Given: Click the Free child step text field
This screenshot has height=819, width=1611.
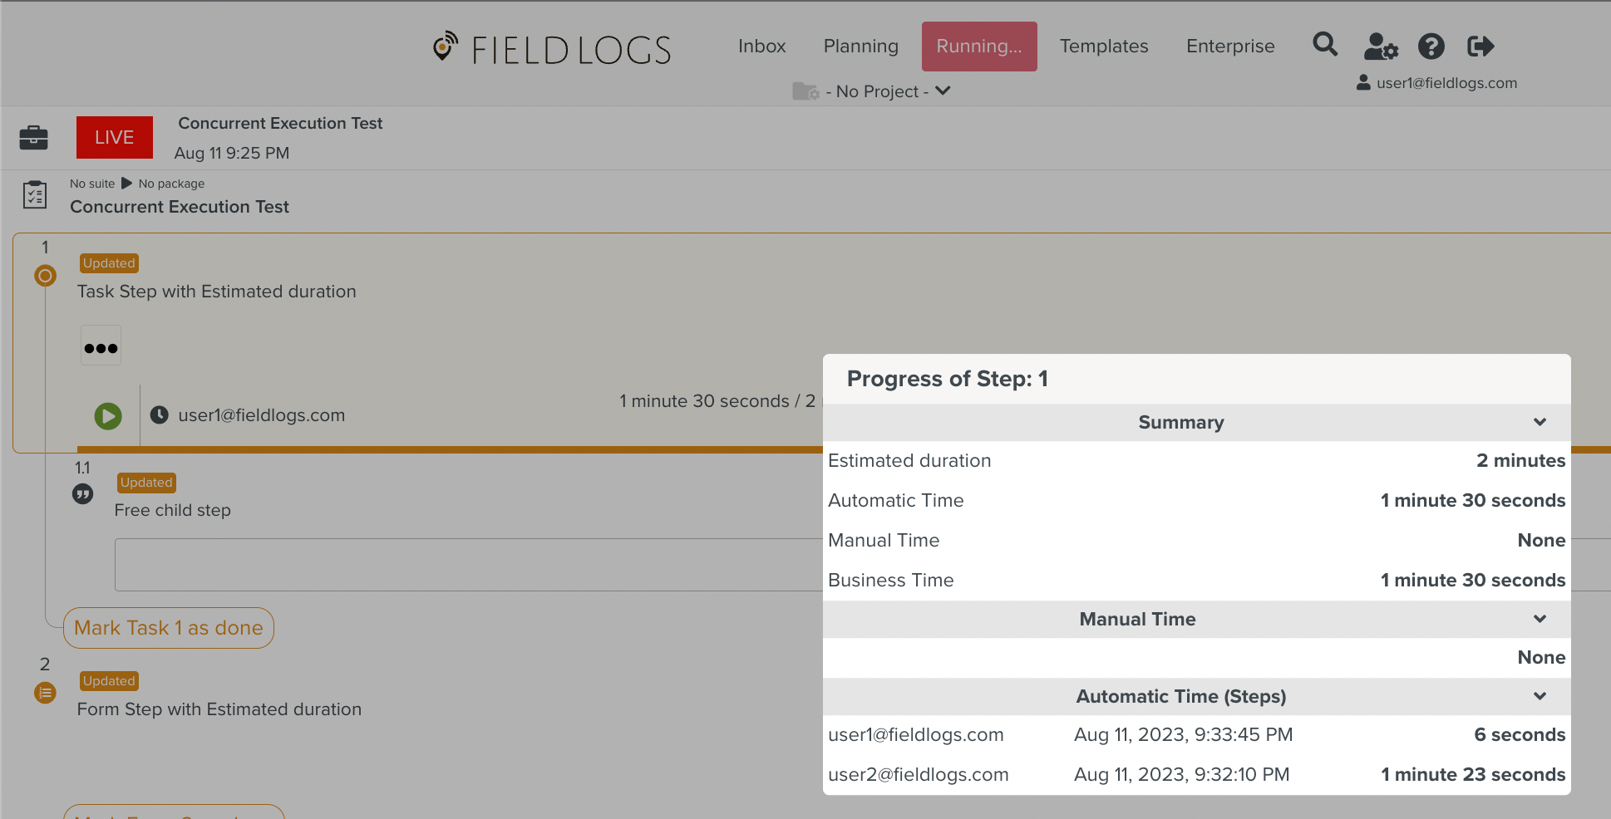Looking at the screenshot, I should click(467, 565).
